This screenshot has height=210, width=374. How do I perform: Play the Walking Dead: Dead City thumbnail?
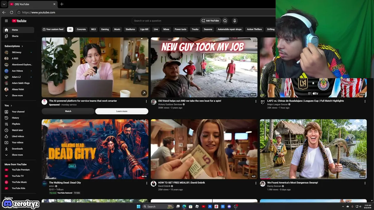pyautogui.click(x=95, y=149)
